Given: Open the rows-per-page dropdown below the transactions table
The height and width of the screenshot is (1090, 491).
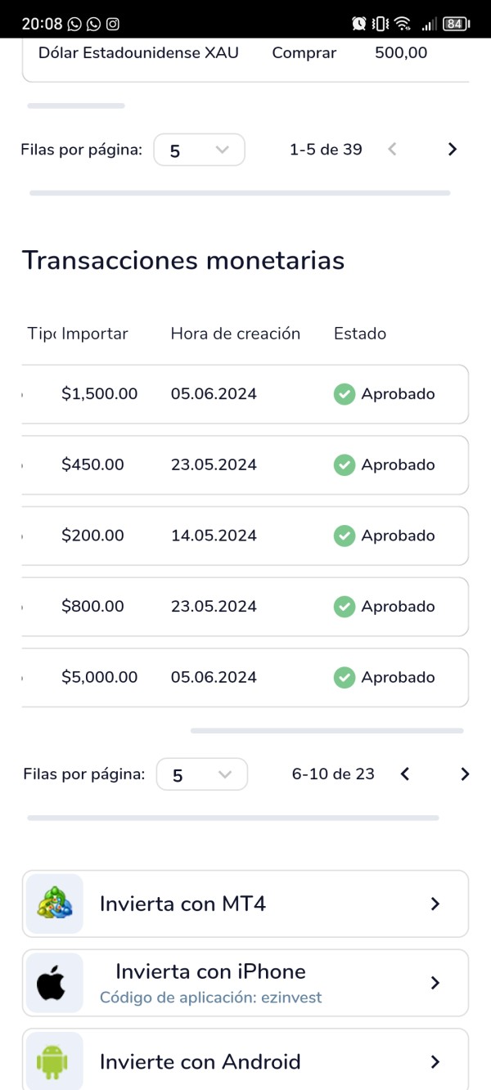Looking at the screenshot, I should [201, 774].
